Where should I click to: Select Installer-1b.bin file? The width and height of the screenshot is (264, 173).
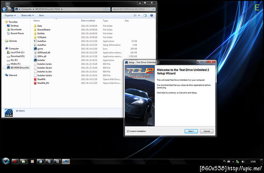click(44, 68)
